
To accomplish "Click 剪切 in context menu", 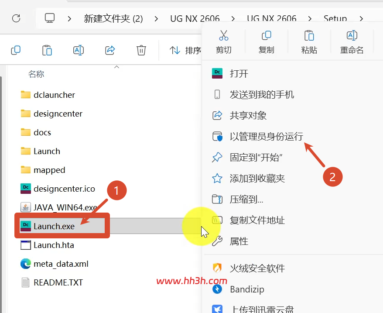I will click(223, 42).
